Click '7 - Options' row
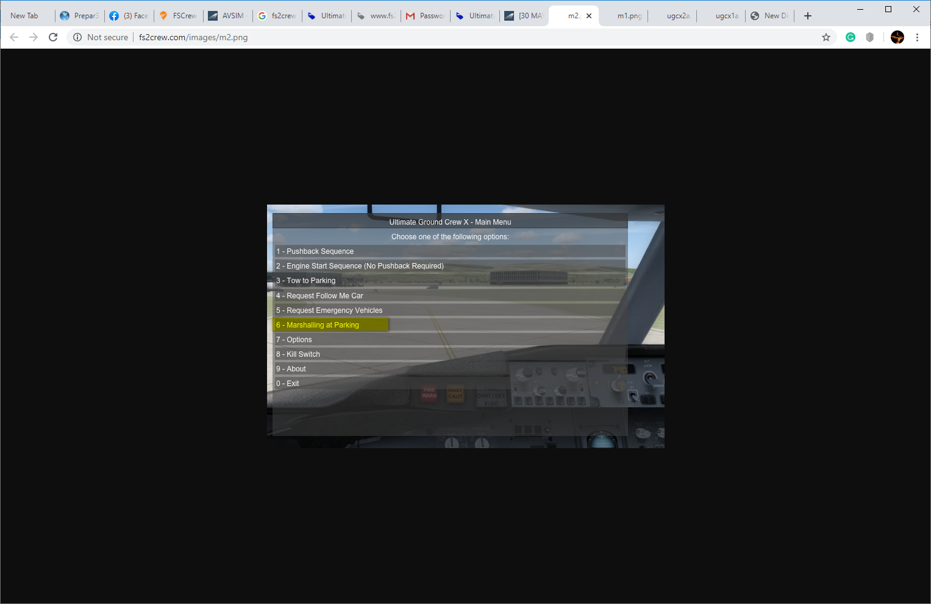931x604 pixels. click(450, 340)
